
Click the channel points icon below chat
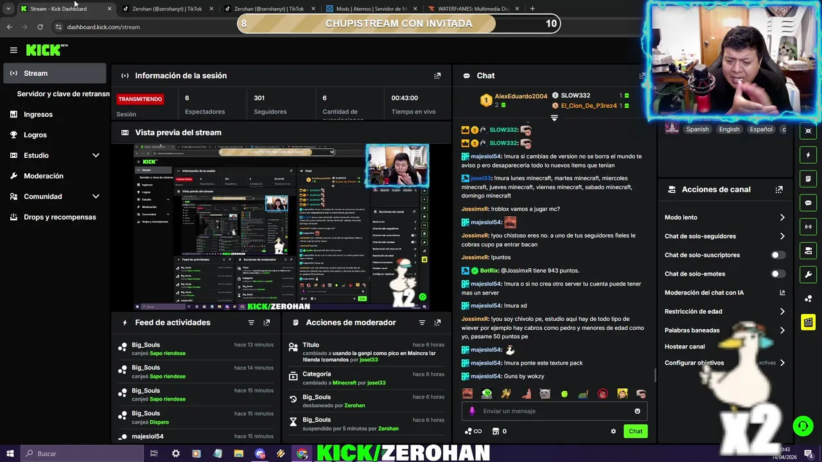coord(473,431)
